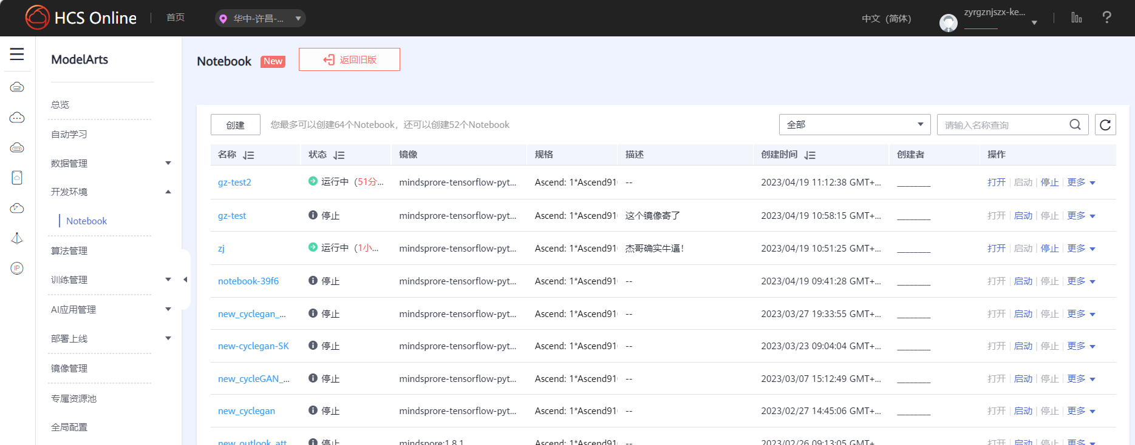Expand AI应用管理 menu section
Screen dimensions: 1135x445
pyautogui.click(x=168, y=309)
